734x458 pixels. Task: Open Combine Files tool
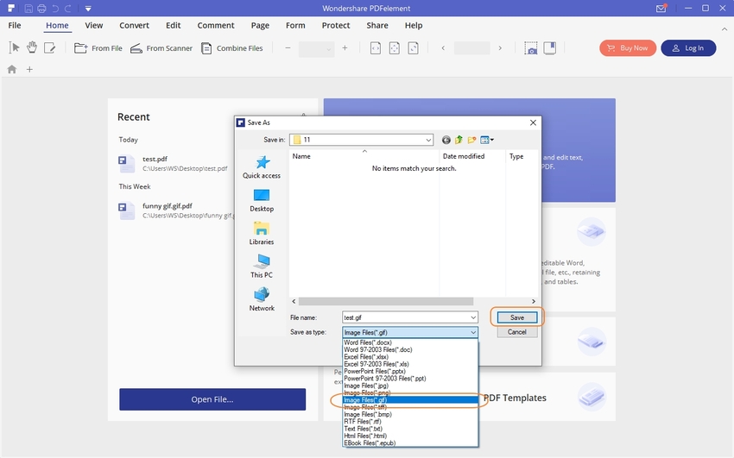point(231,48)
